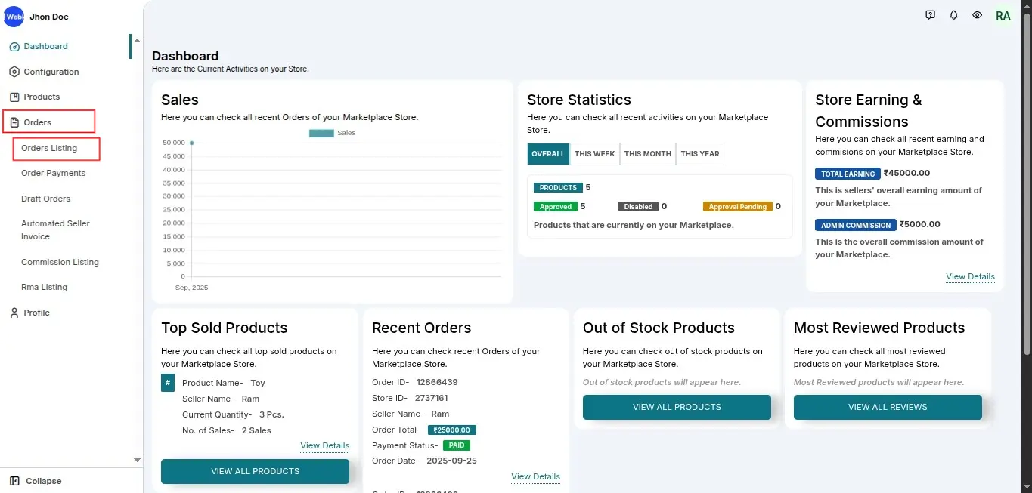Select the OVERALL filter in Store Statistics
1032x493 pixels.
coord(547,153)
